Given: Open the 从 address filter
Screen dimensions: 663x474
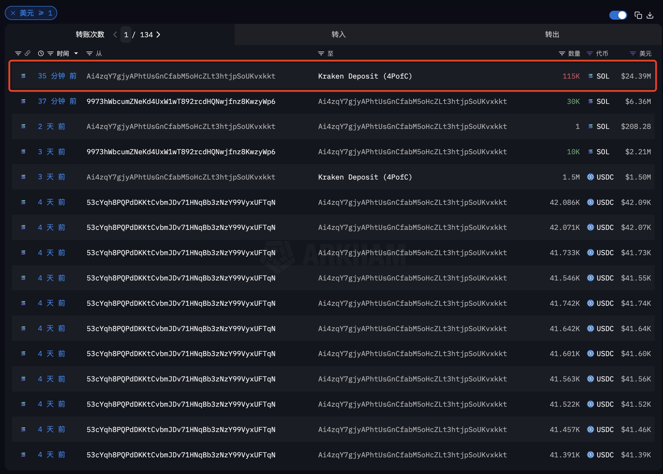Looking at the screenshot, I should (89, 54).
